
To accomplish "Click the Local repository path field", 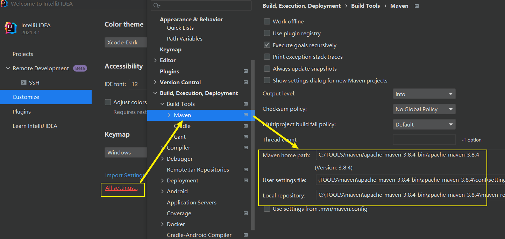I will click(x=411, y=195).
